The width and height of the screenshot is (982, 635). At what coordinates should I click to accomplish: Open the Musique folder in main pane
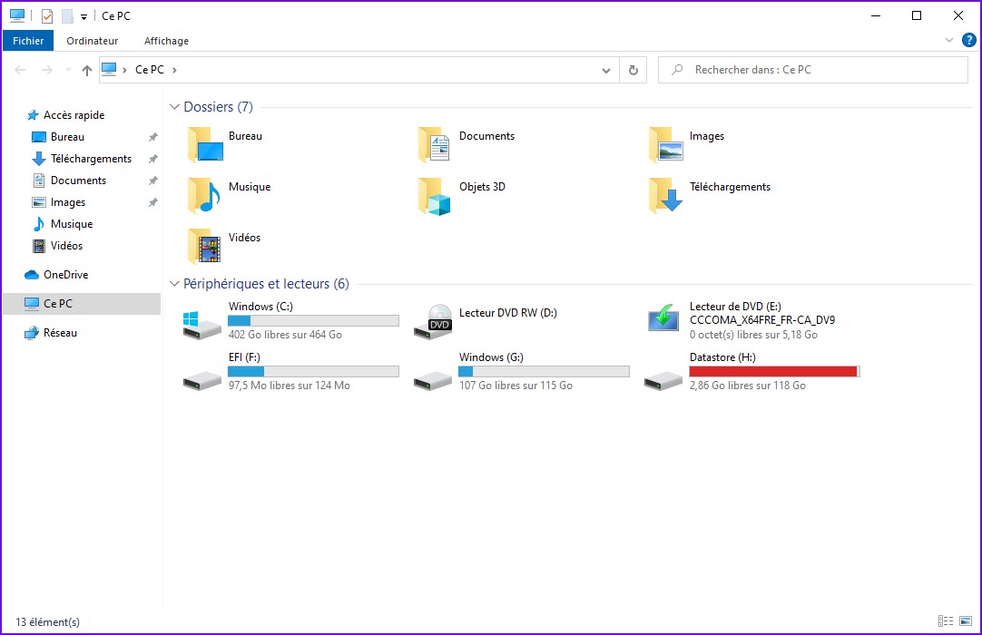click(x=205, y=196)
